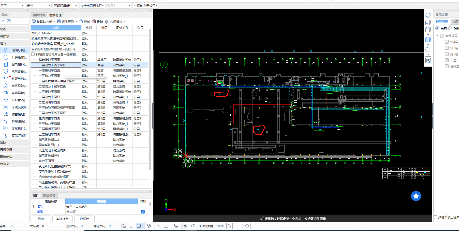The image size is (459, 231).
Task: Check the 其他单项工程 checkbox
Action: pos(436,217)
